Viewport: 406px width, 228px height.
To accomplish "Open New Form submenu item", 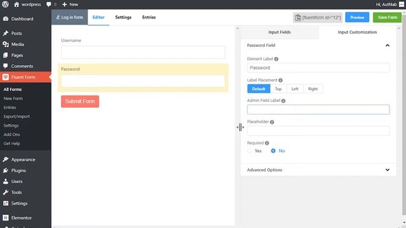I will click(x=13, y=99).
